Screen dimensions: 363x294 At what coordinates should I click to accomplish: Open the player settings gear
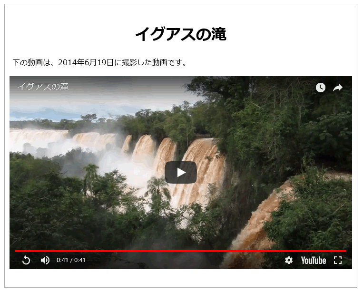pyautogui.click(x=289, y=260)
